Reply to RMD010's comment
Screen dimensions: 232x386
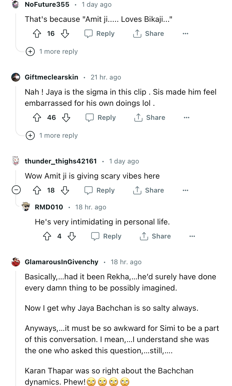[x=106, y=236]
